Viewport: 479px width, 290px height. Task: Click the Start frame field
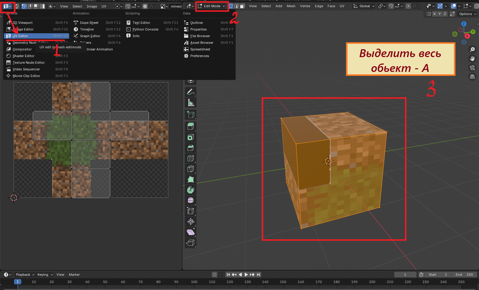[438, 275]
